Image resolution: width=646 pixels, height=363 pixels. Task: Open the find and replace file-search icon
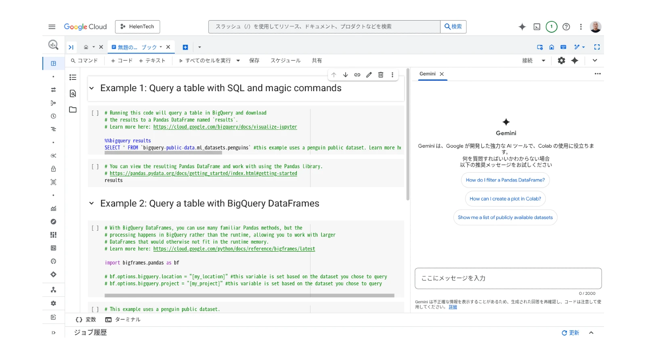click(73, 94)
